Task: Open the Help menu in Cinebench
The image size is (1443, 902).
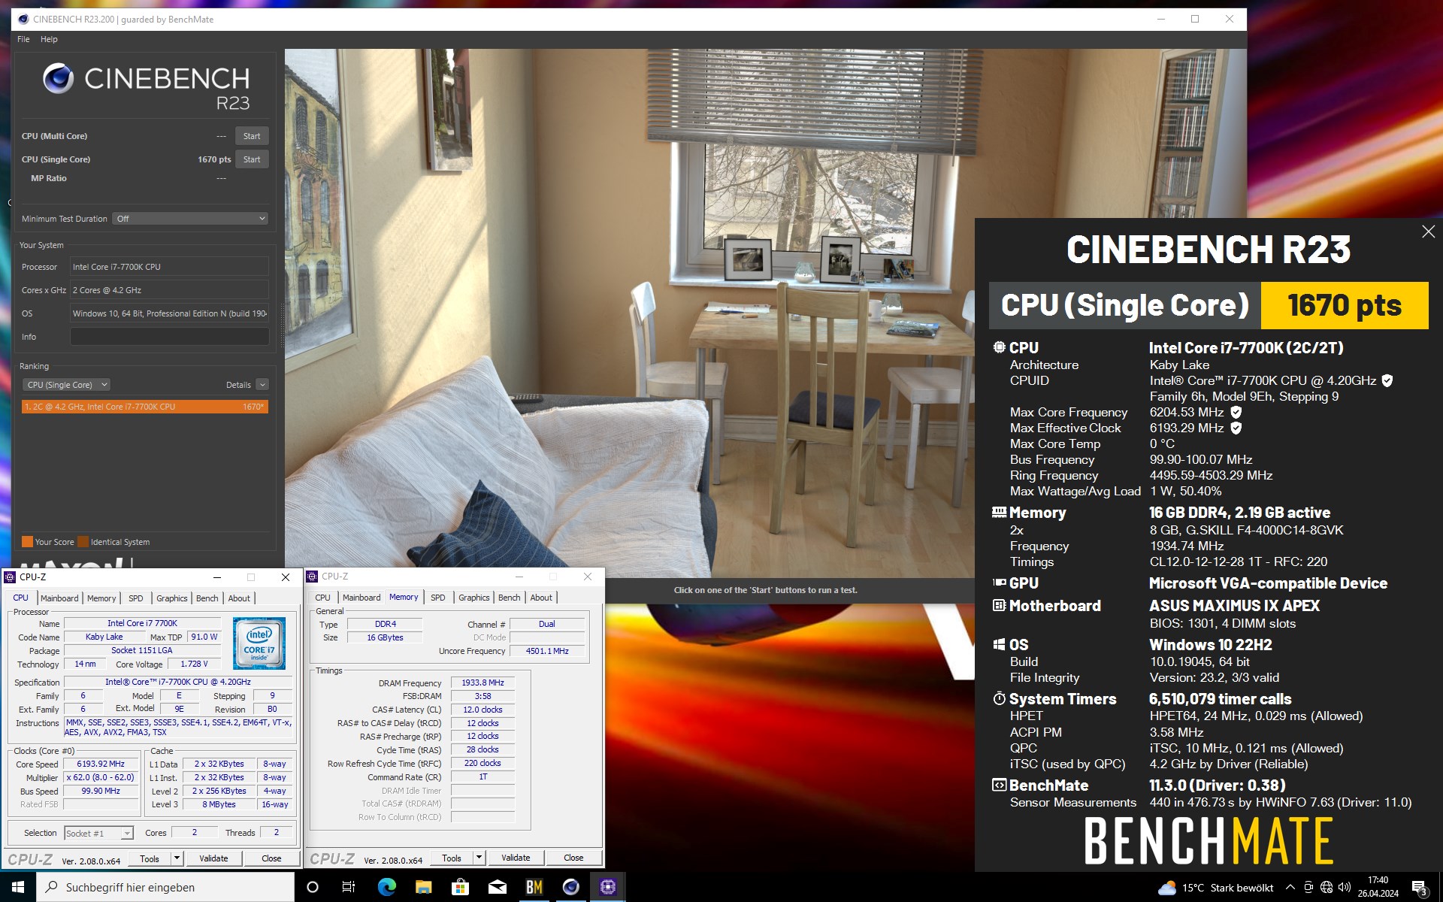Action: [x=49, y=39]
